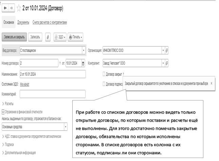The image size is (219, 161).
Task: Open calendar picker next to date 10.01.2024
Action: point(83,63)
